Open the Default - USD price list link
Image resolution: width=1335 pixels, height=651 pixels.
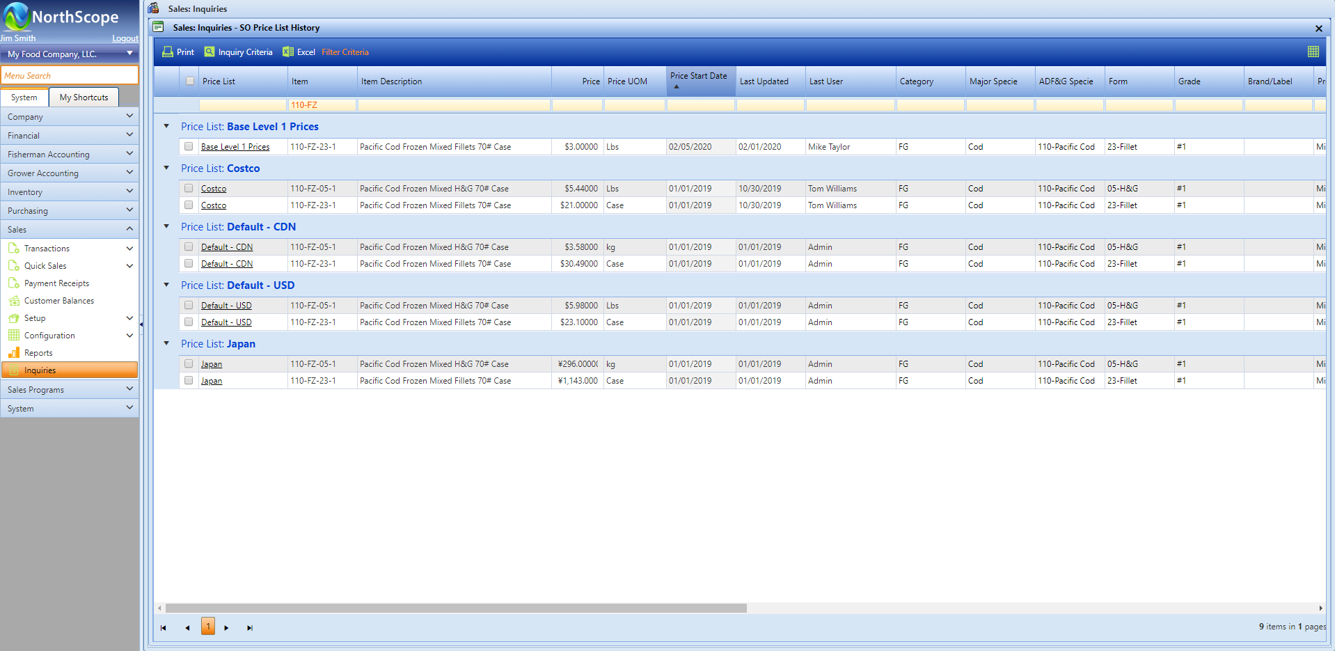click(226, 306)
